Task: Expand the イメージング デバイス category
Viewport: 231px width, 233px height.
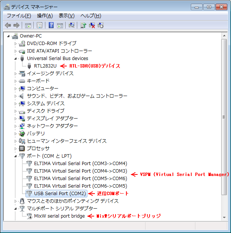Action: [15, 74]
